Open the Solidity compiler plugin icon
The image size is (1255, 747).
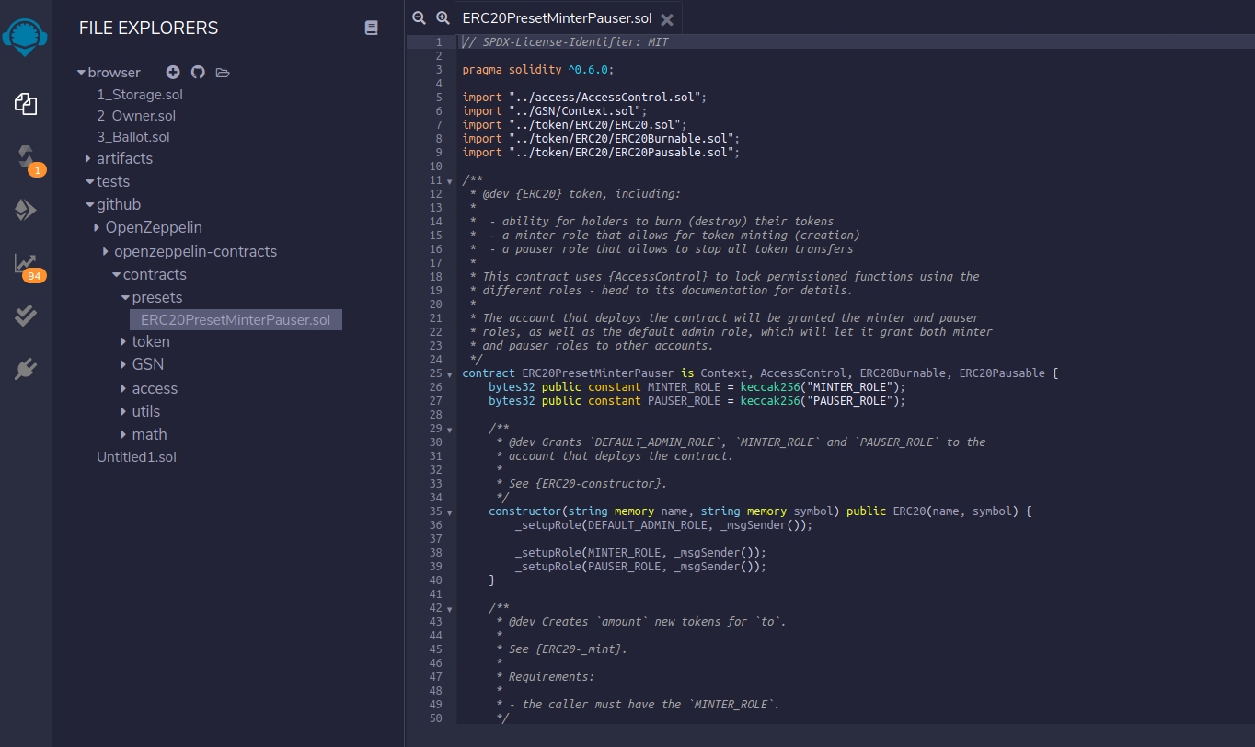point(26,156)
